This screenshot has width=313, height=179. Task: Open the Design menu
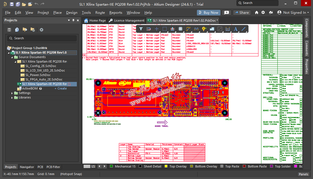(x=72, y=13)
